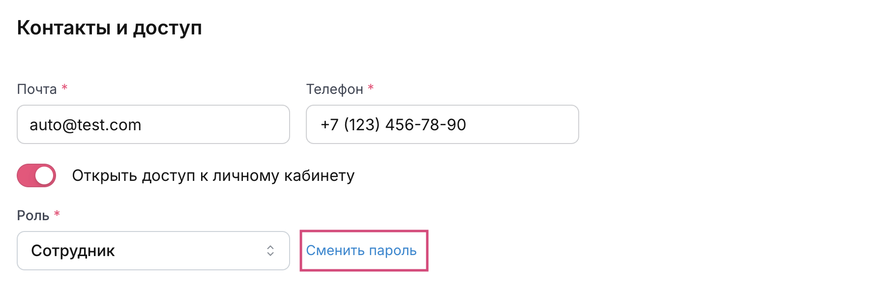Open the Роль dropdown
Screen dimensions: 887x289
click(153, 251)
